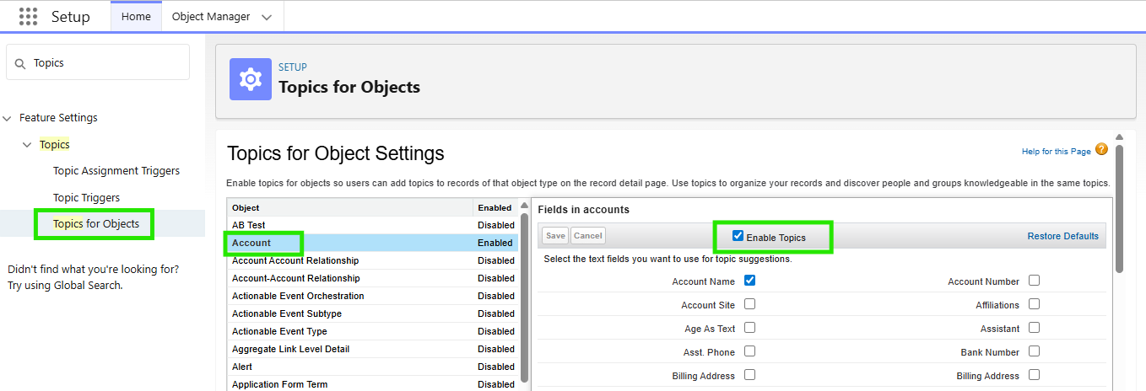The image size is (1146, 391).
Task: Click the magnifier icon in Quick Find
Action: [20, 63]
